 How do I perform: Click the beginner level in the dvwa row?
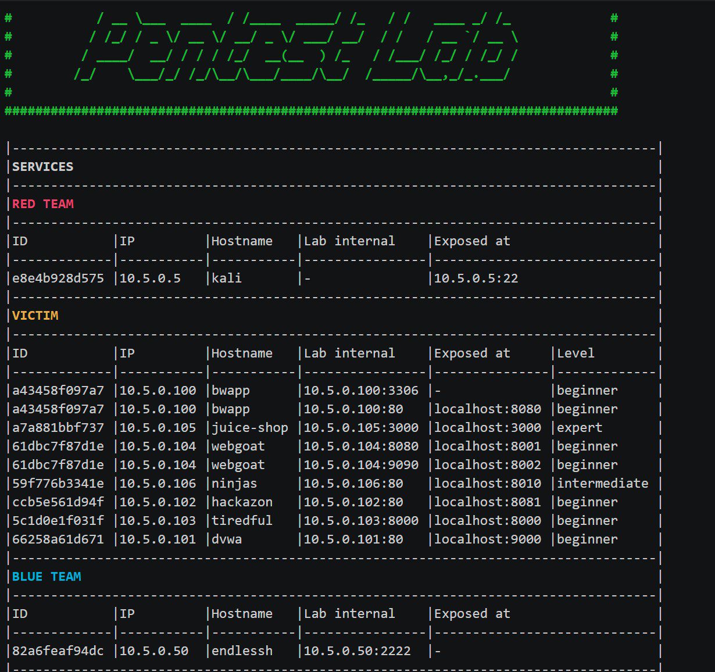[587, 539]
